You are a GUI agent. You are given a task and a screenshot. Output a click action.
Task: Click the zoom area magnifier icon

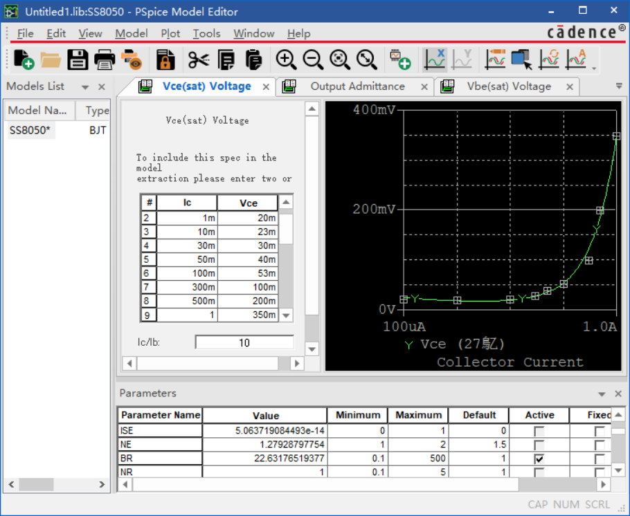340,60
